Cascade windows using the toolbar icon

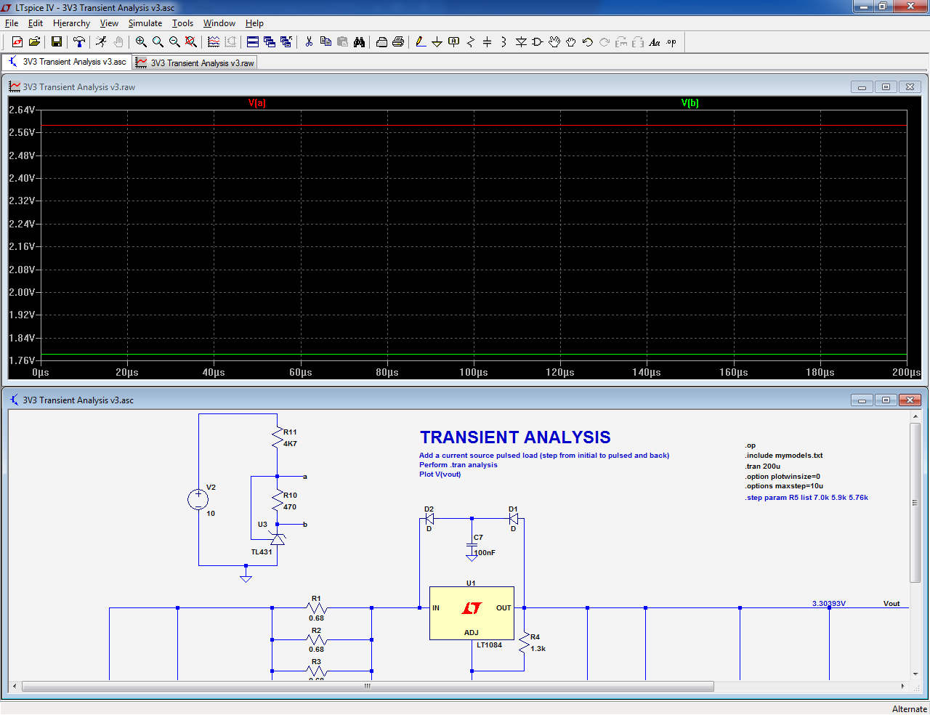[270, 42]
